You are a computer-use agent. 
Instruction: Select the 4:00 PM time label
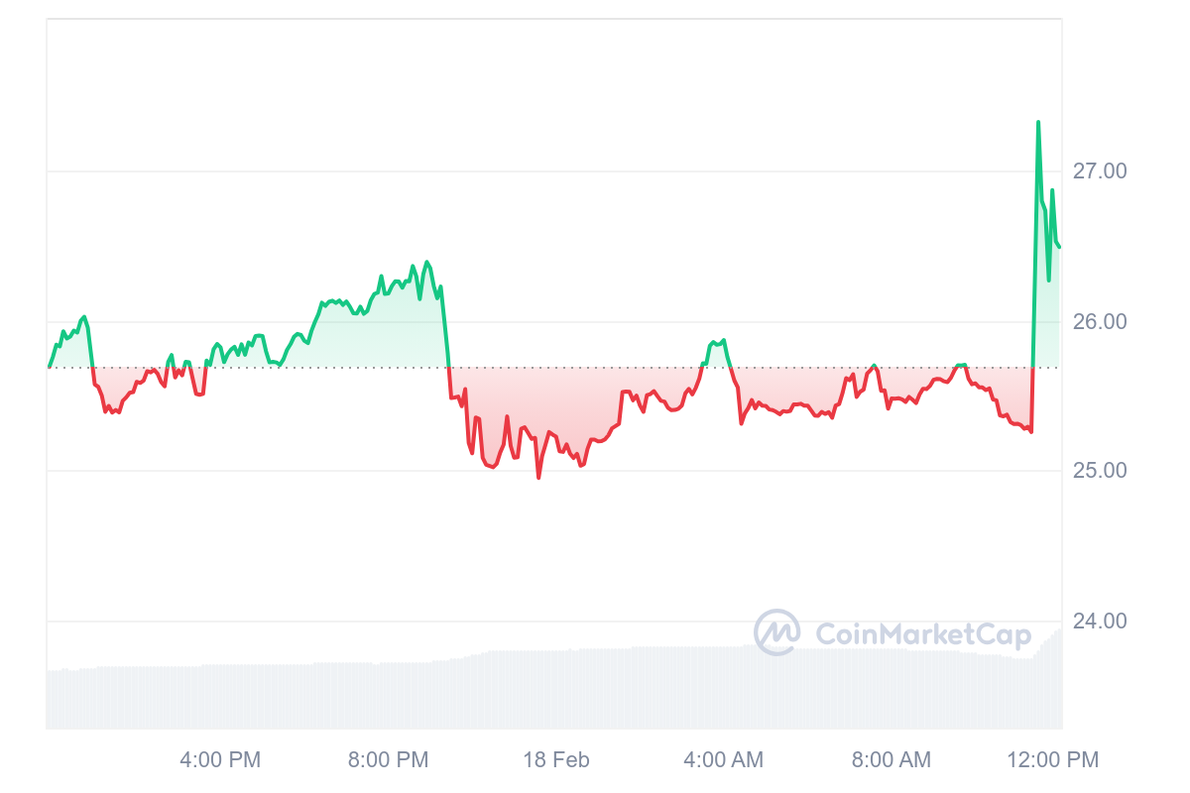[x=220, y=760]
